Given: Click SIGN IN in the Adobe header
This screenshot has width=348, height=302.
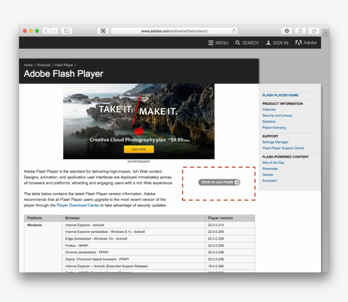Looking at the screenshot, I should (277, 43).
